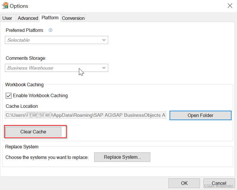Close the Options dialog with the X
Screen dimensions: 237x190
tap(230, 5)
